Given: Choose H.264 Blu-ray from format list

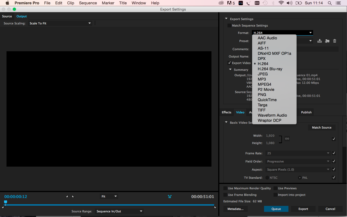Looking at the screenshot, I should tap(274, 69).
